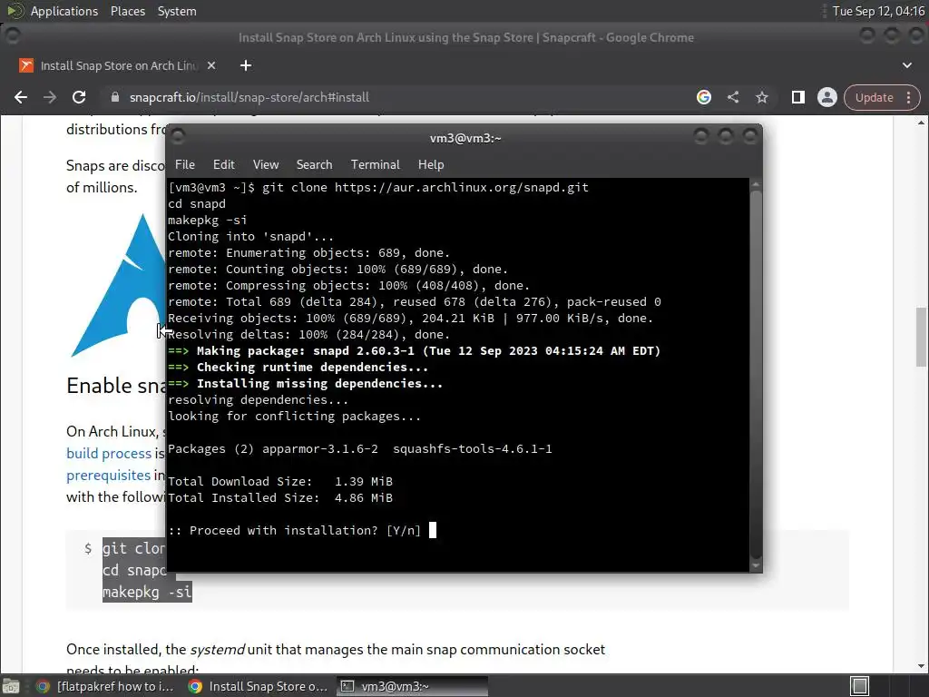Viewport: 929px width, 697px height.
Task: Switch to the flatpakref taskbar window
Action: pyautogui.click(x=105, y=686)
